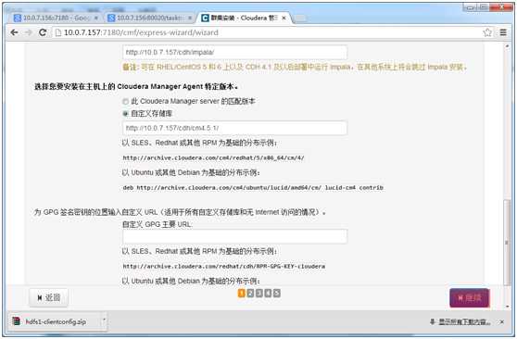Open downloaded hdfs1-clientconfig.zip file
517x339 pixels.
coord(54,321)
